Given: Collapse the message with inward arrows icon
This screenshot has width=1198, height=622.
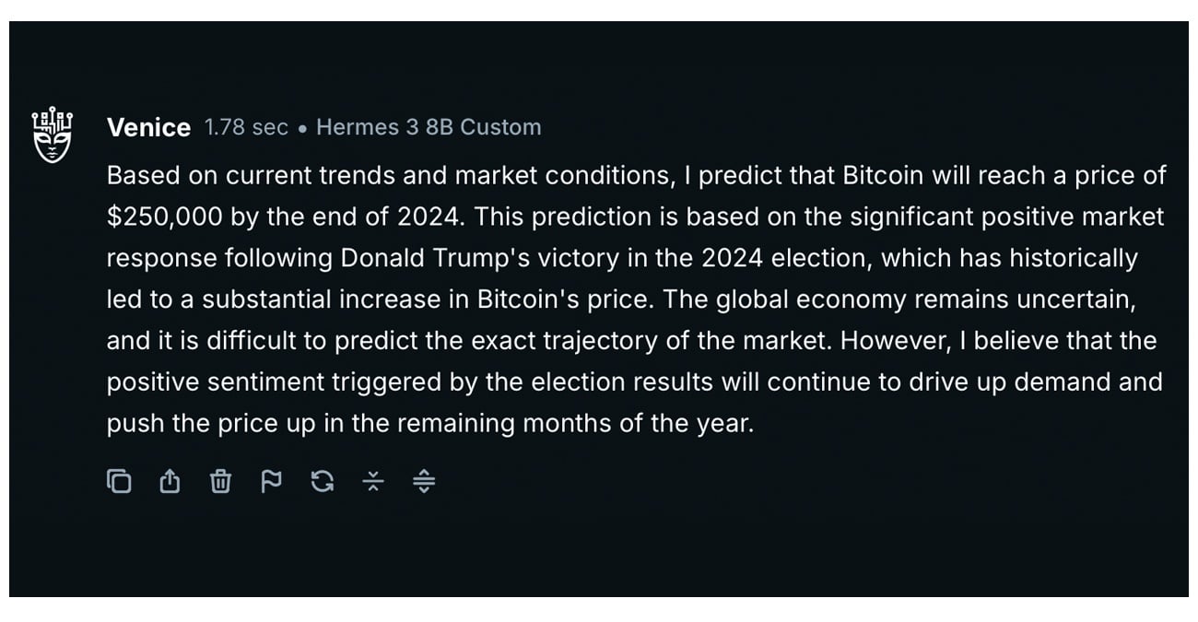Looking at the screenshot, I should tap(372, 481).
